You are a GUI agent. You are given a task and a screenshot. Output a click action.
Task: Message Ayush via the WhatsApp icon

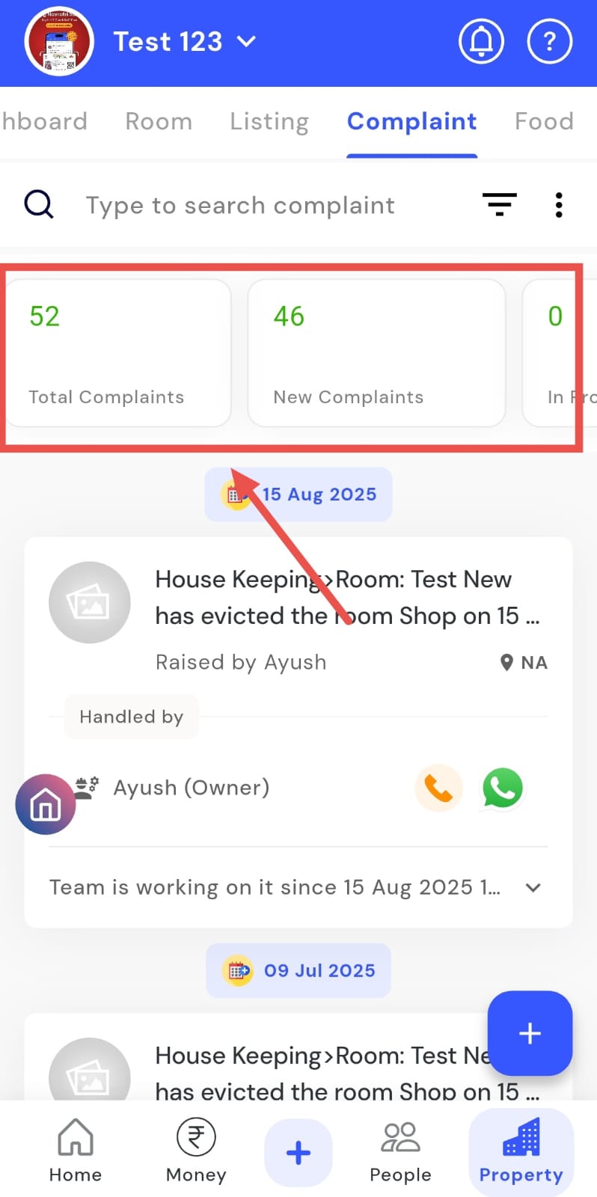pos(503,788)
